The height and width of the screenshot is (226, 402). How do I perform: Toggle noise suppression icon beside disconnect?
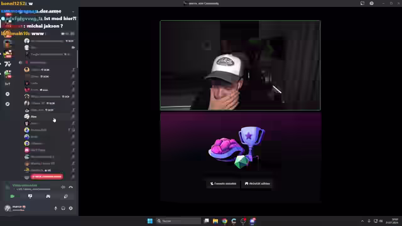coord(63,187)
